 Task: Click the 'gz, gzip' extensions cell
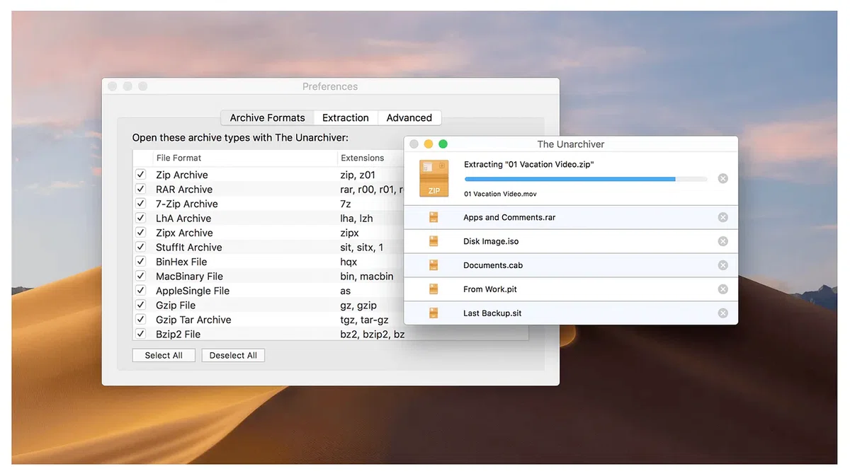[x=358, y=306]
